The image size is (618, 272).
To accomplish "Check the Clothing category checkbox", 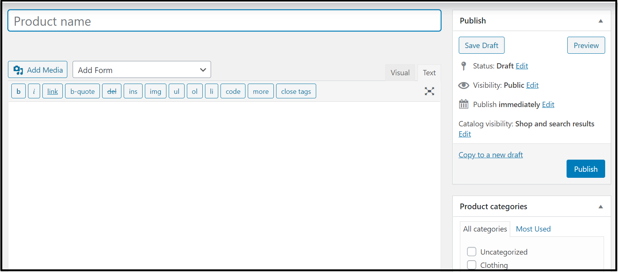I will [x=472, y=265].
